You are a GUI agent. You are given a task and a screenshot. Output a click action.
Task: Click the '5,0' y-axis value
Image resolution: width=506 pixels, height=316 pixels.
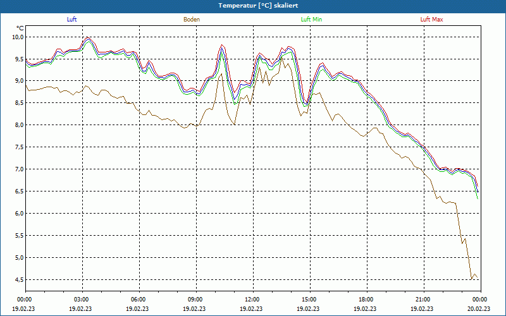coord(20,258)
